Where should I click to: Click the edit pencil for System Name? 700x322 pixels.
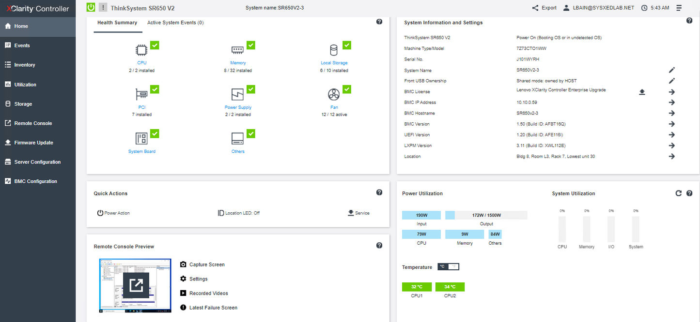click(x=672, y=70)
